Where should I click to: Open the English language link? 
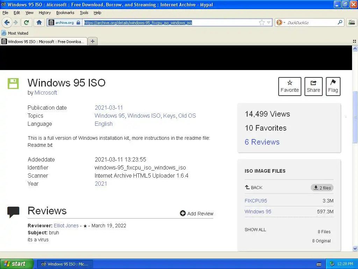(x=103, y=124)
